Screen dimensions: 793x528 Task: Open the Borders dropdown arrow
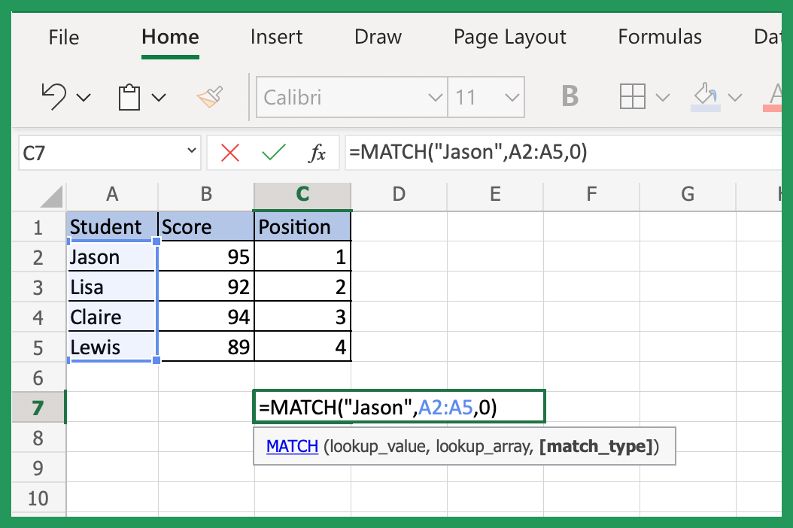click(662, 96)
